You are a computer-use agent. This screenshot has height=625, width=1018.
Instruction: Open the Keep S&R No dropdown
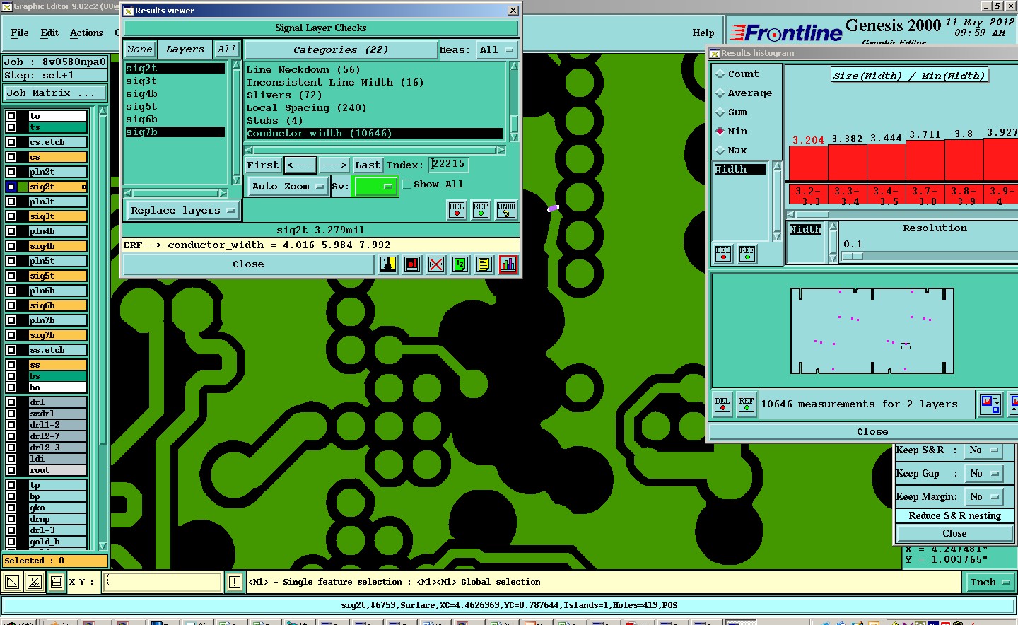click(984, 450)
